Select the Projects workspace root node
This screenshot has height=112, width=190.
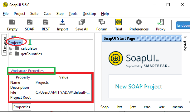click(15, 43)
